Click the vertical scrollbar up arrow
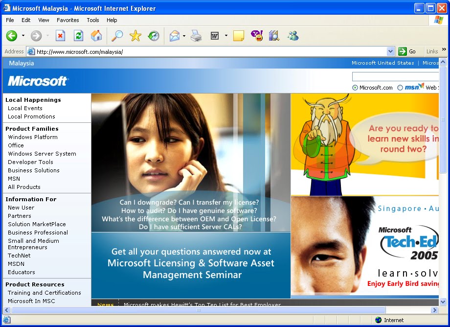 (443, 62)
